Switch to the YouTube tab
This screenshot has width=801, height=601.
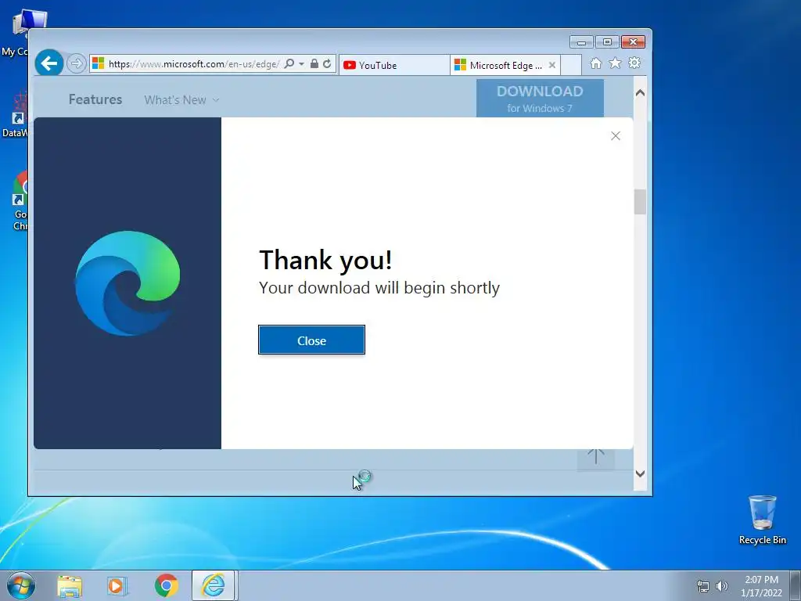coord(394,65)
